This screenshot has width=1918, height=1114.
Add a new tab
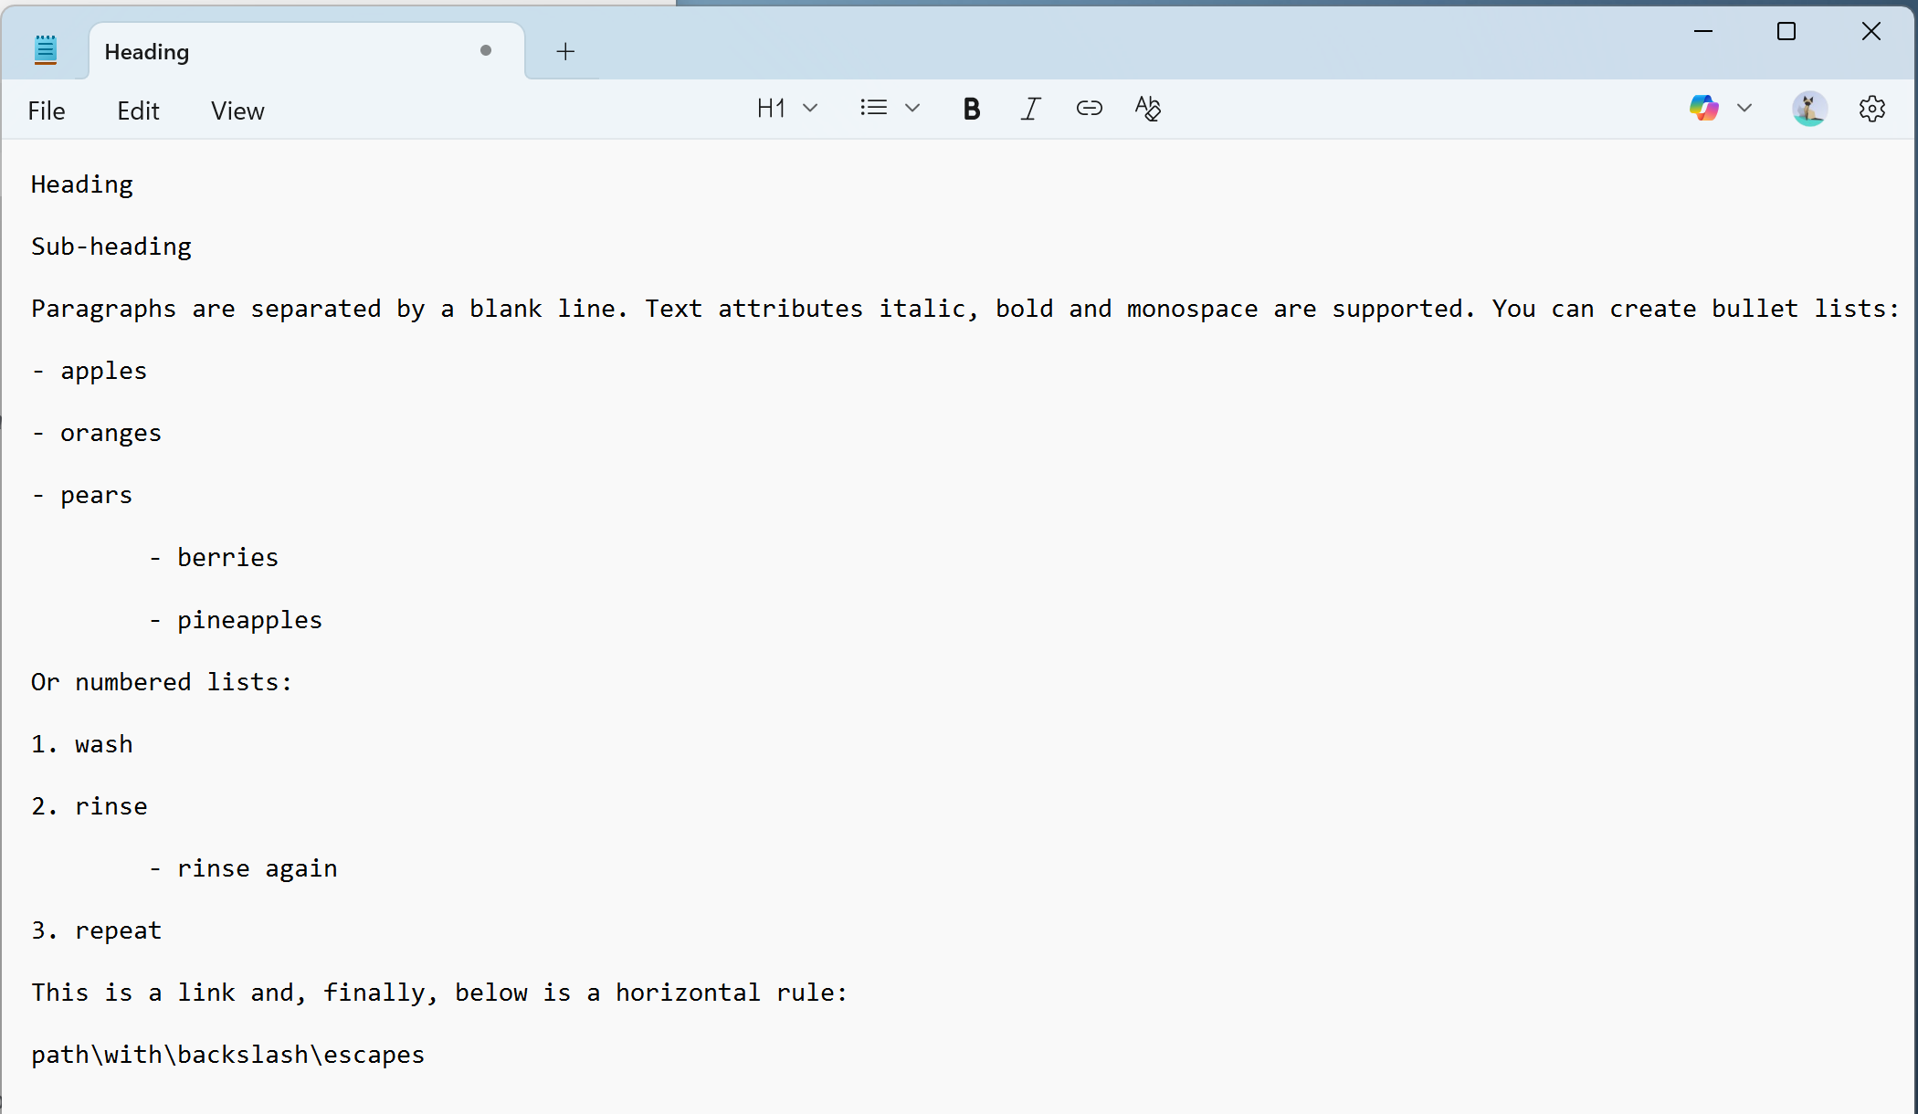point(565,52)
